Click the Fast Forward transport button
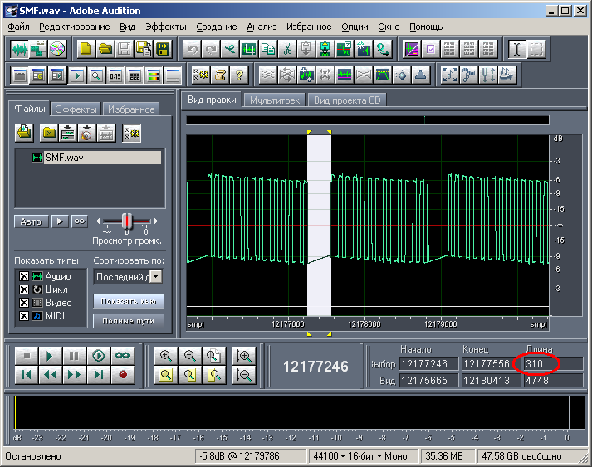Viewport: 592px width, 467px height. 75,375
